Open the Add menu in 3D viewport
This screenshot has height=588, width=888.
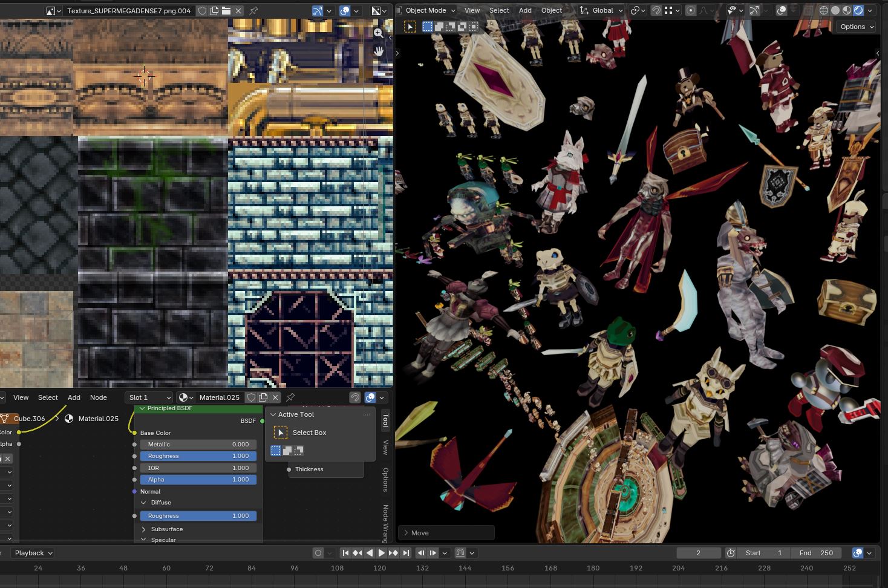coord(525,10)
